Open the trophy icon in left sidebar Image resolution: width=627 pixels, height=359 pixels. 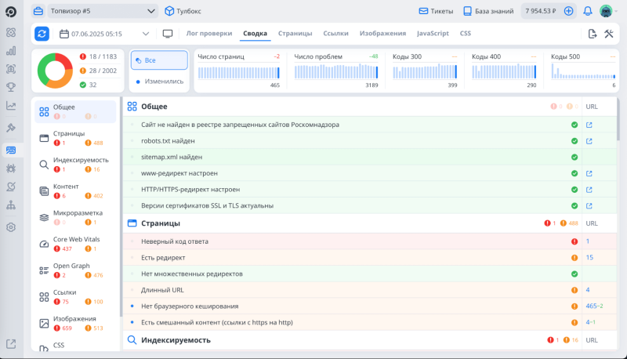tap(11, 87)
